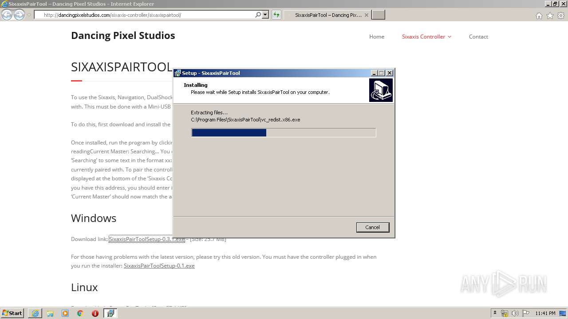The height and width of the screenshot is (319, 568).
Task: Open File Explorer folder in taskbar
Action: [x=50, y=313]
